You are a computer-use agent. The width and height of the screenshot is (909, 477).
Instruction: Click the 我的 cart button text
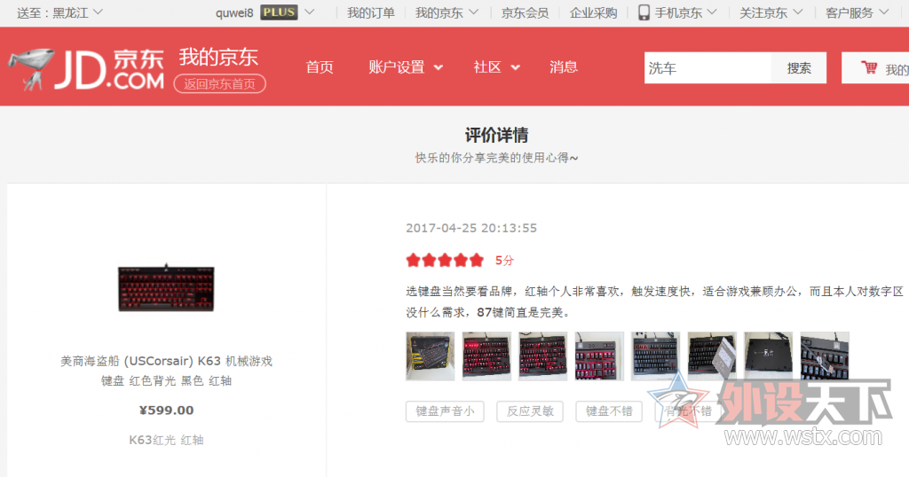tap(897, 69)
